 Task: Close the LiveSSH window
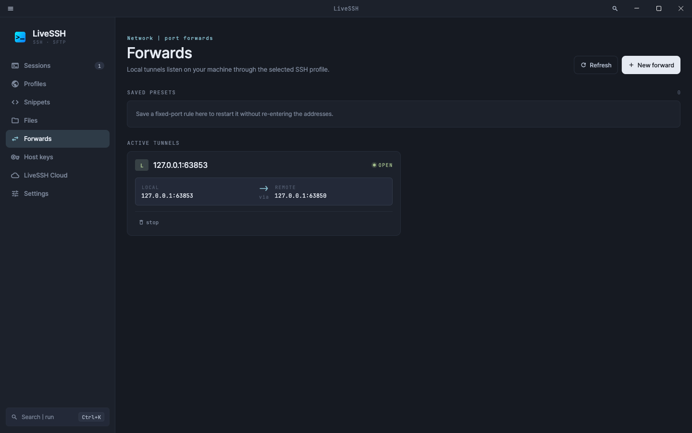pos(681,9)
